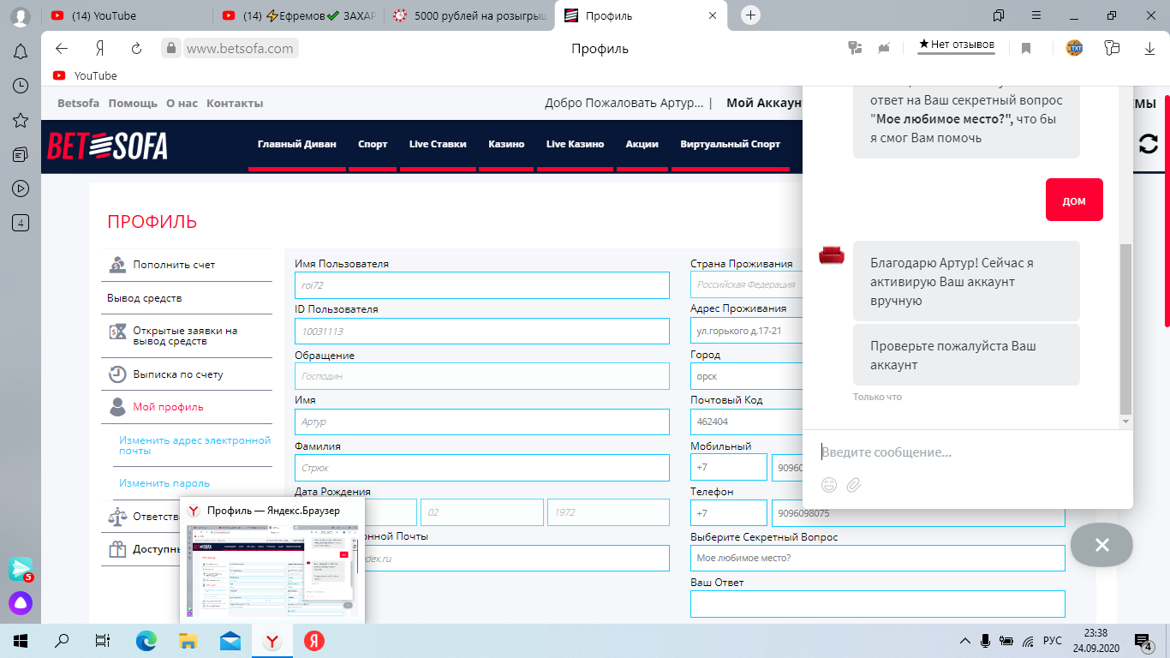
Task: Select Спорт in the navigation bar
Action: pos(373,144)
